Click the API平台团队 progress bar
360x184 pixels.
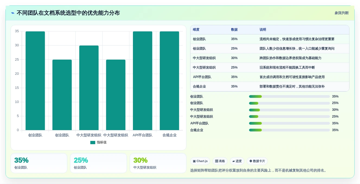(x=289, y=123)
